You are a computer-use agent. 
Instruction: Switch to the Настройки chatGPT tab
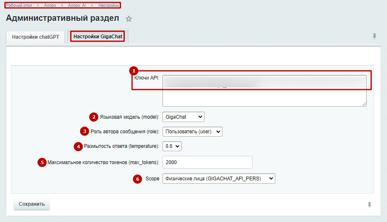pos(35,37)
